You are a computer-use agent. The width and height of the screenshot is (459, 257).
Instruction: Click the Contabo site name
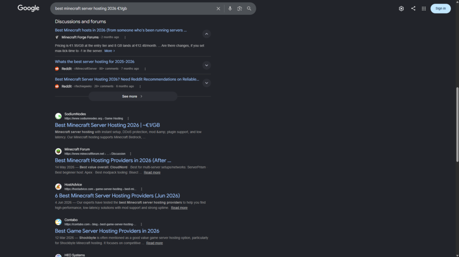(x=71, y=220)
